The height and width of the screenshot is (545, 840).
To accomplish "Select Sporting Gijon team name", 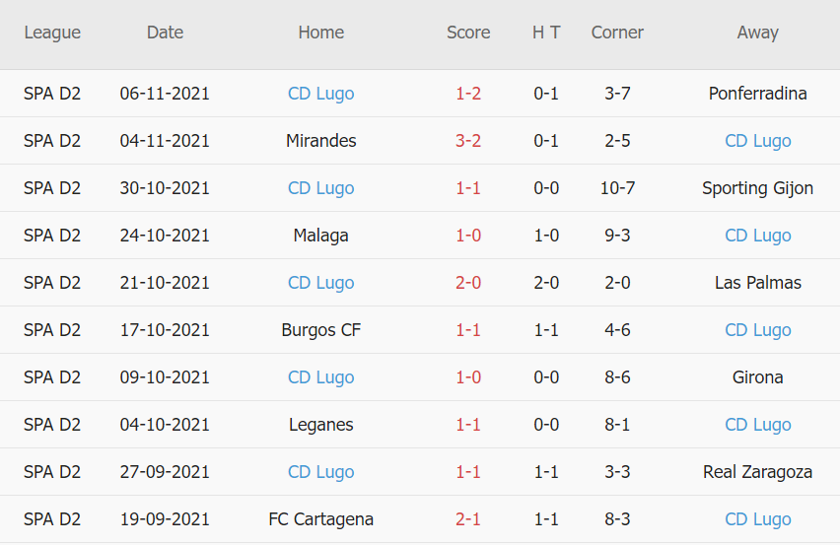I will click(757, 188).
